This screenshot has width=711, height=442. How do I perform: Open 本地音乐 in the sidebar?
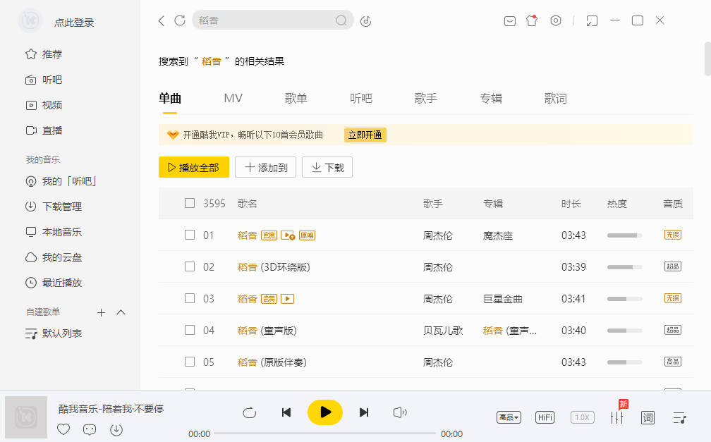click(54, 232)
